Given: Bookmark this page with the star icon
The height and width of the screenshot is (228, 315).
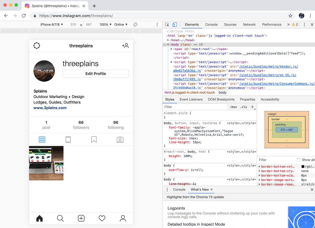Looking at the screenshot, I should 290,16.
